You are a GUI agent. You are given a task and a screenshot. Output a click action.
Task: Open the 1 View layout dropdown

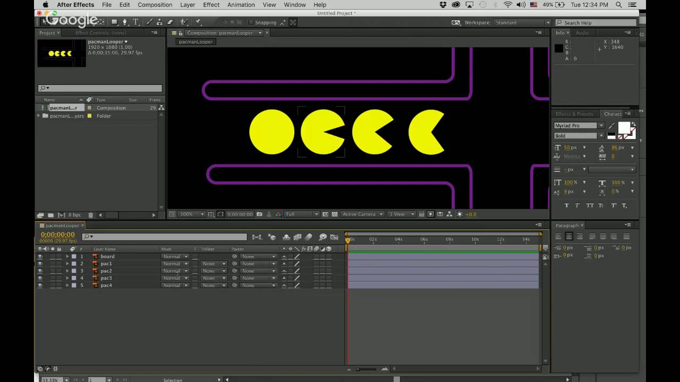[x=401, y=214]
